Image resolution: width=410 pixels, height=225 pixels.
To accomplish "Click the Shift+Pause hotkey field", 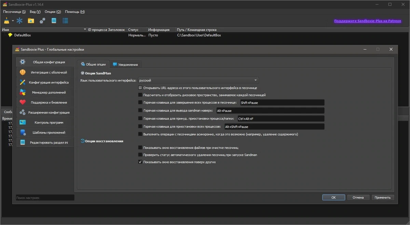I will pos(282,103).
